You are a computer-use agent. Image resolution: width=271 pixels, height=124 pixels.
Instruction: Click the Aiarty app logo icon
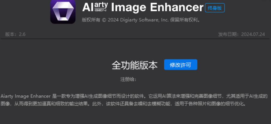coord(63,12)
